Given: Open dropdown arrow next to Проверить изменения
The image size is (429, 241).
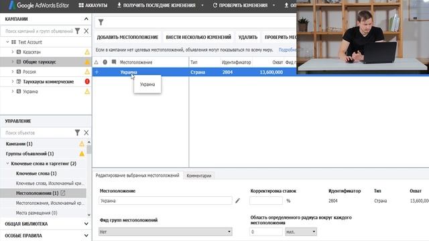Looking at the screenshot, I should point(273,5).
